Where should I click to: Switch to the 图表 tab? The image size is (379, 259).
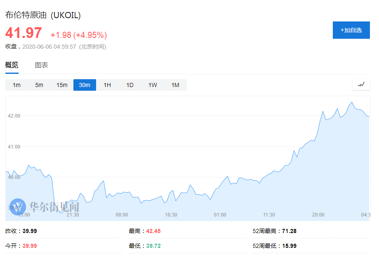[x=41, y=65]
